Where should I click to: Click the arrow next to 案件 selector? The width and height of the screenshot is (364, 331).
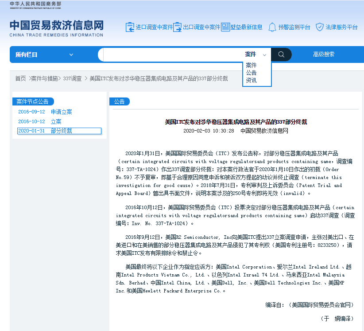(x=264, y=55)
